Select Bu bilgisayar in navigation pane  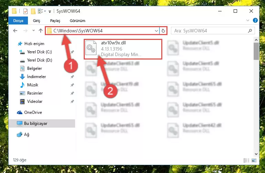point(42,123)
